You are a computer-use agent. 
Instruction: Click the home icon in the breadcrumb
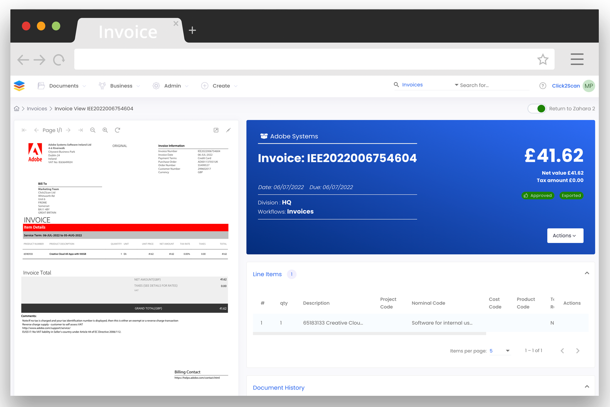coord(16,108)
